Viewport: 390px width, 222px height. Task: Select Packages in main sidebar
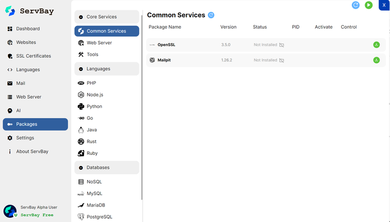(35, 124)
